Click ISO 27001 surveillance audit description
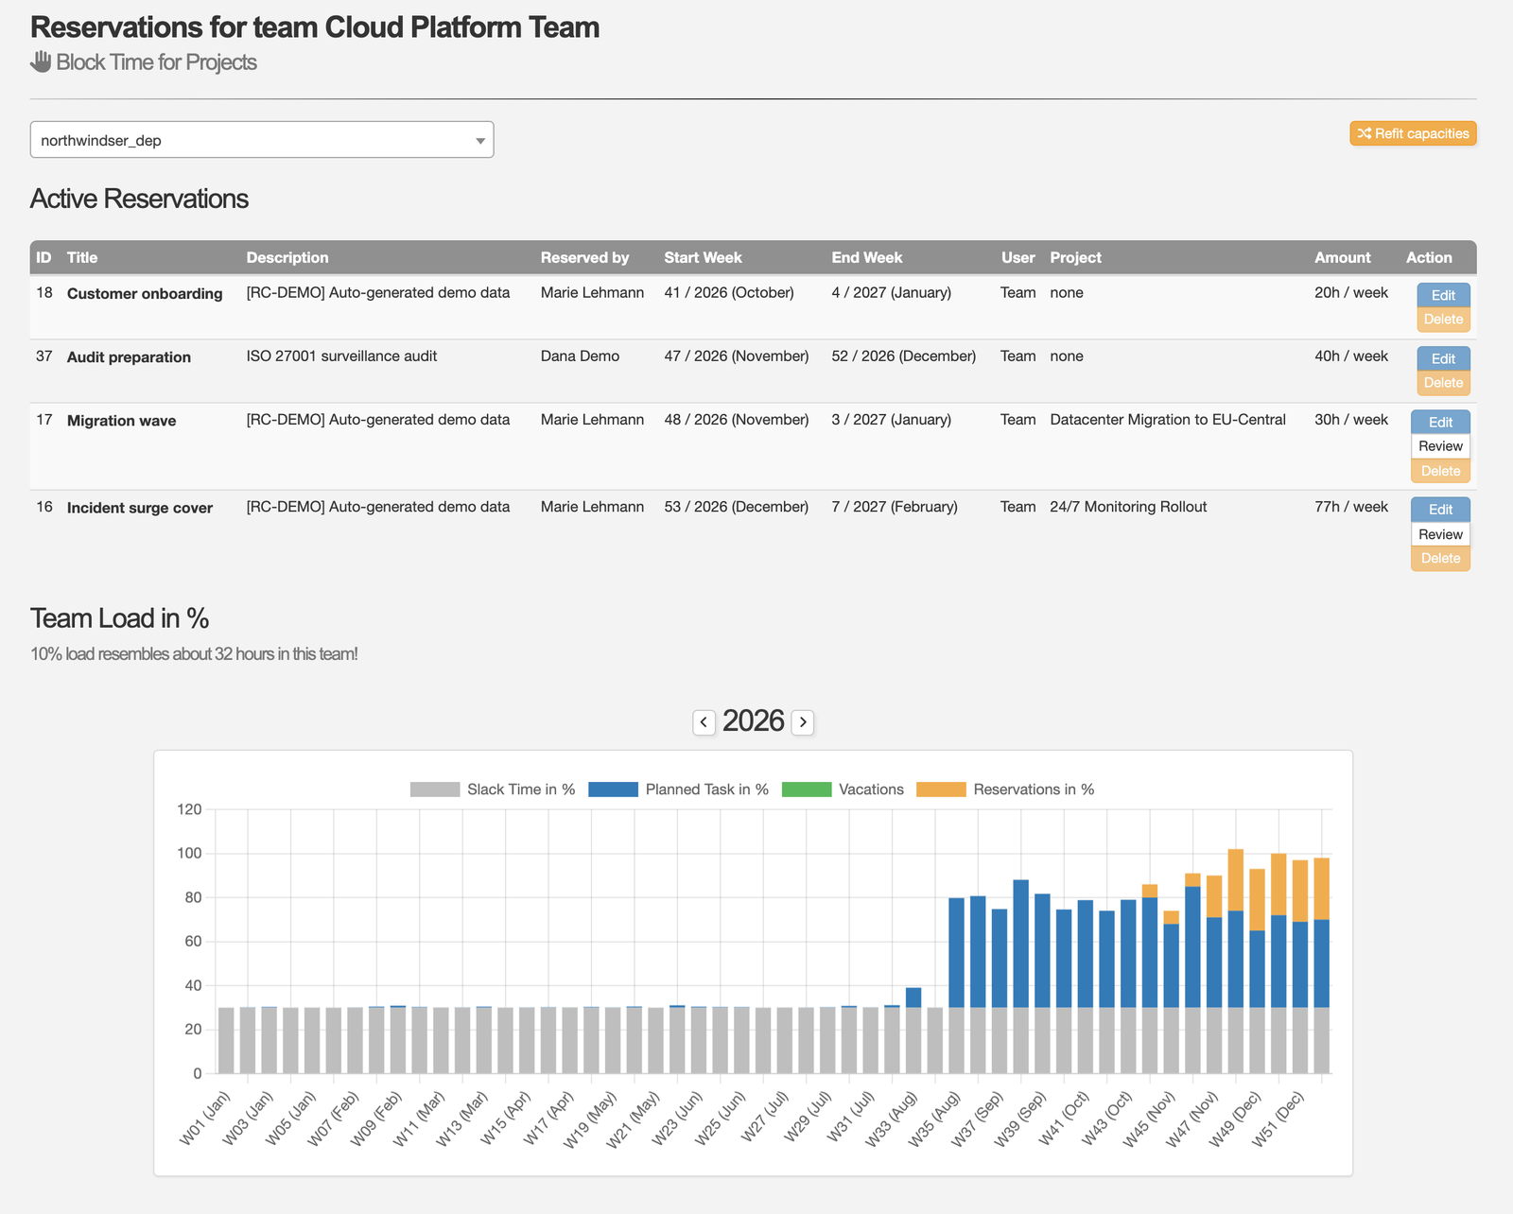 tap(341, 356)
